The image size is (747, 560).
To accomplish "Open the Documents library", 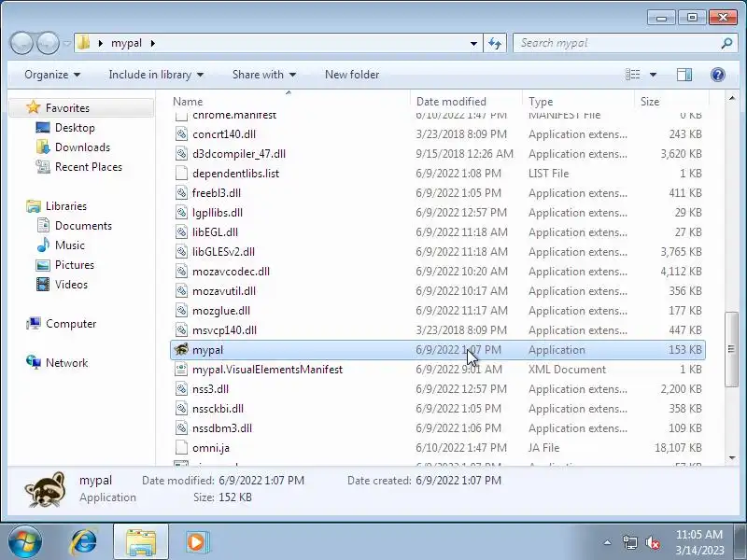I will [x=83, y=226].
